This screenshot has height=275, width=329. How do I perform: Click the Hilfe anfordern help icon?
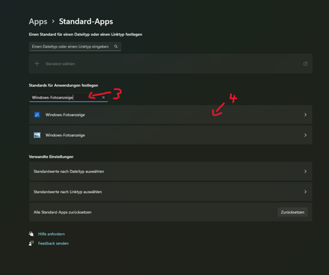pyautogui.click(x=31, y=234)
